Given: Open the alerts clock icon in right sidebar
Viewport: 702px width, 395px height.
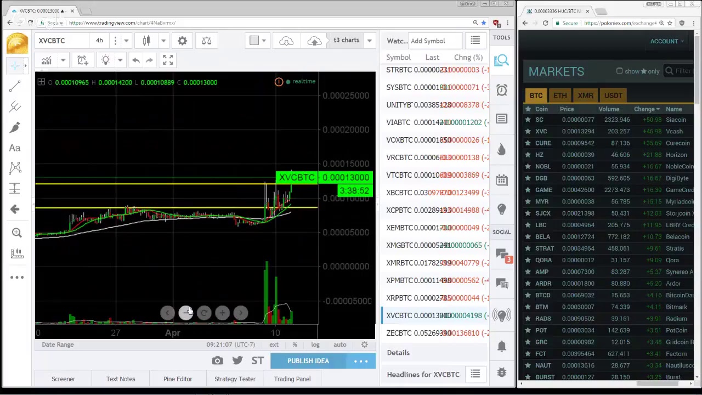Looking at the screenshot, I should (x=501, y=90).
